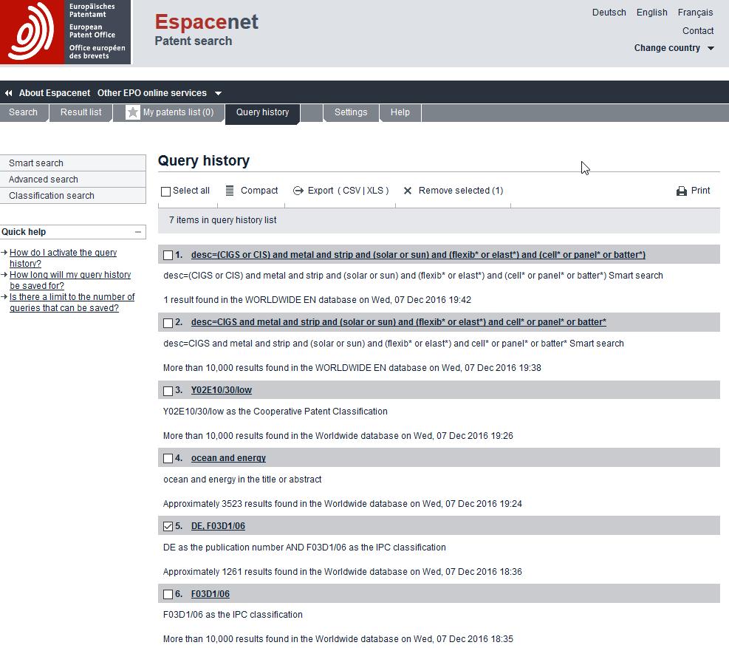Click the Export arrow icon
The width and height of the screenshot is (729, 648).
point(298,191)
